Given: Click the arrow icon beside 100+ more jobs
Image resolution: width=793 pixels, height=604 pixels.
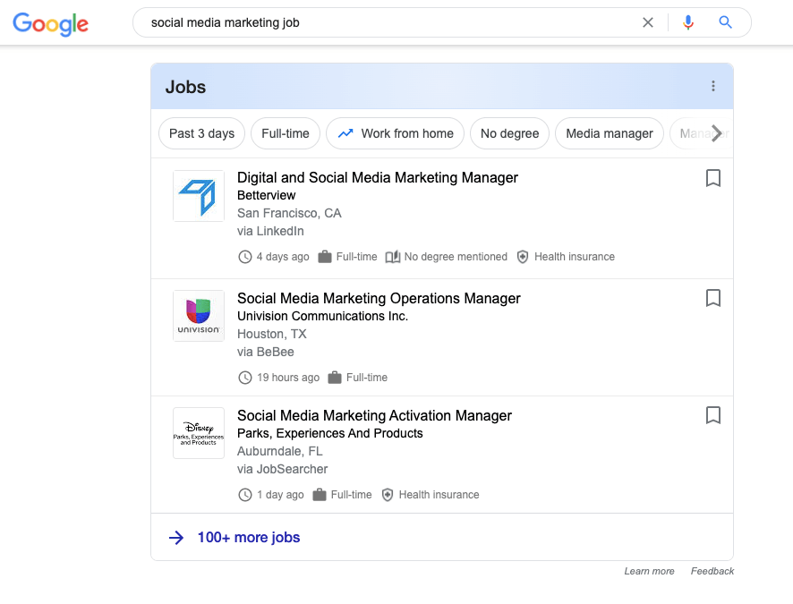Looking at the screenshot, I should [x=177, y=537].
